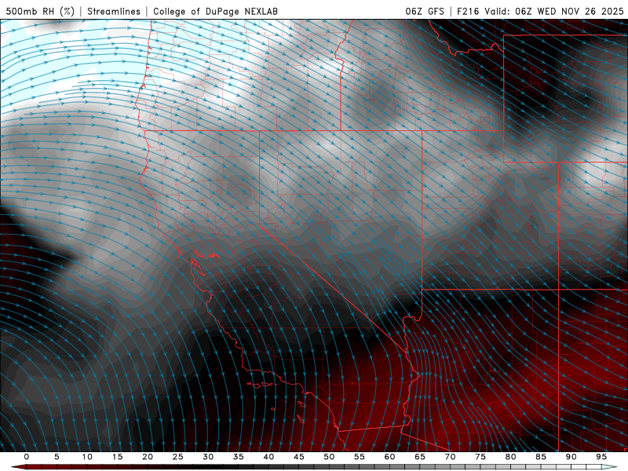This screenshot has height=471, width=628.
Task: Click the "15" label on the RH legend
Action: pos(117,457)
